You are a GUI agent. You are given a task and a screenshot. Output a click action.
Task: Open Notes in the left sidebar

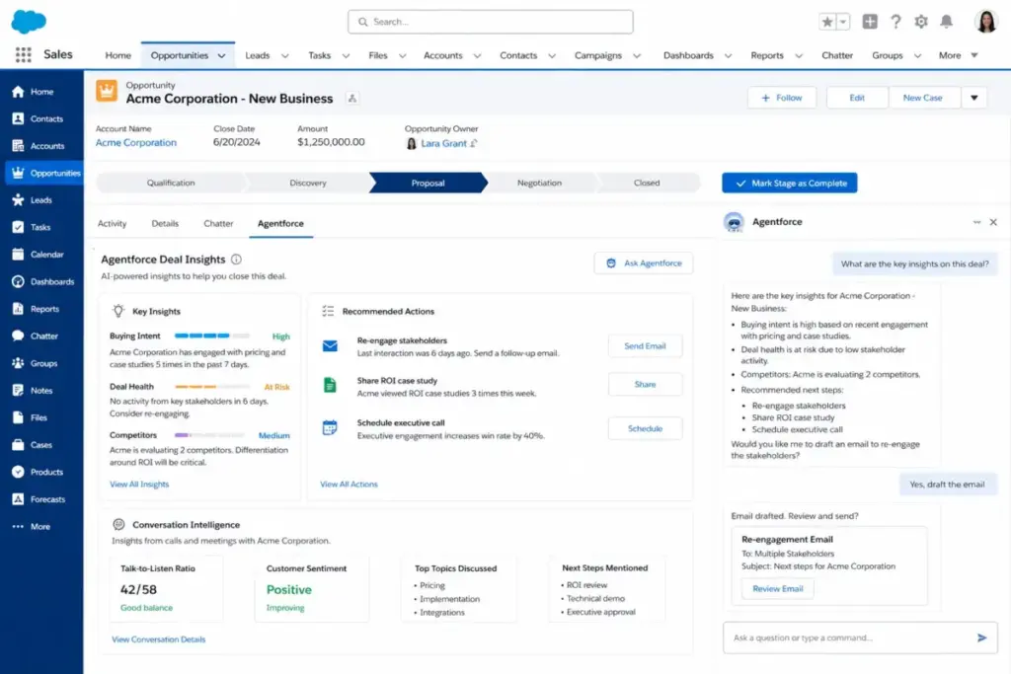coord(41,390)
